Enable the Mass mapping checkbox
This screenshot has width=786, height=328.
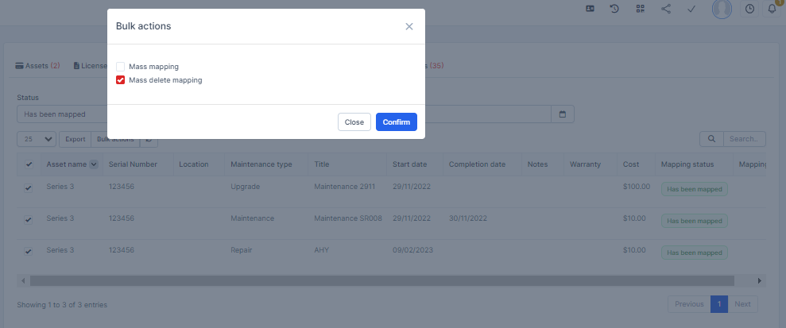pyautogui.click(x=121, y=67)
